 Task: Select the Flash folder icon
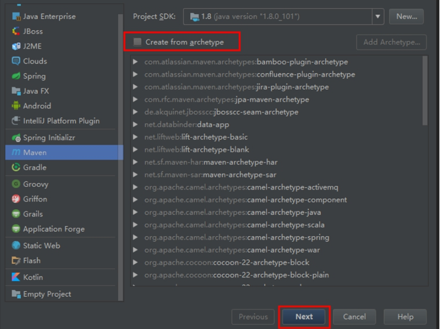tap(16, 260)
